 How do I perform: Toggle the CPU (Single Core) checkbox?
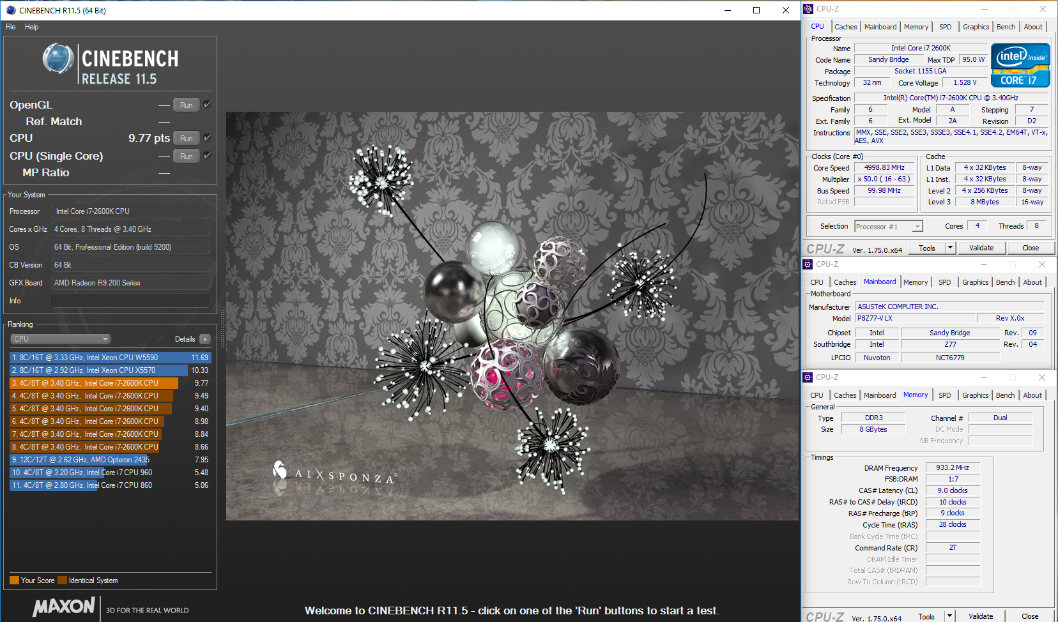point(207,155)
